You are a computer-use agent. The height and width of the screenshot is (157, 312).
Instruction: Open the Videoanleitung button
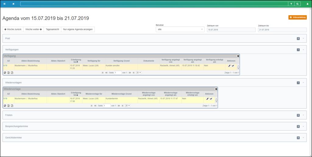(297, 17)
